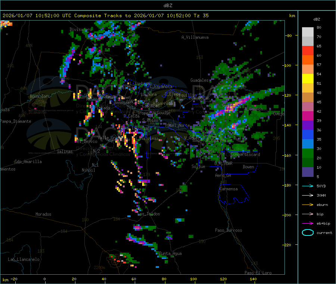Pick the royal blue swatch on dBZ scale
Screen dimensions: 336x284
pos(308,134)
